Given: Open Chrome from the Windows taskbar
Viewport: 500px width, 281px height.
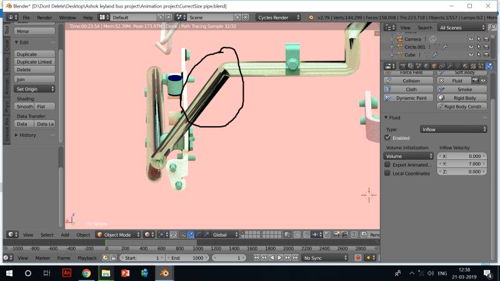Looking at the screenshot, I should click(86, 273).
